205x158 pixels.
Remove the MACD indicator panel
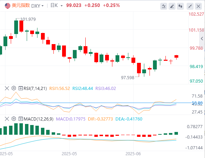[7, 119]
